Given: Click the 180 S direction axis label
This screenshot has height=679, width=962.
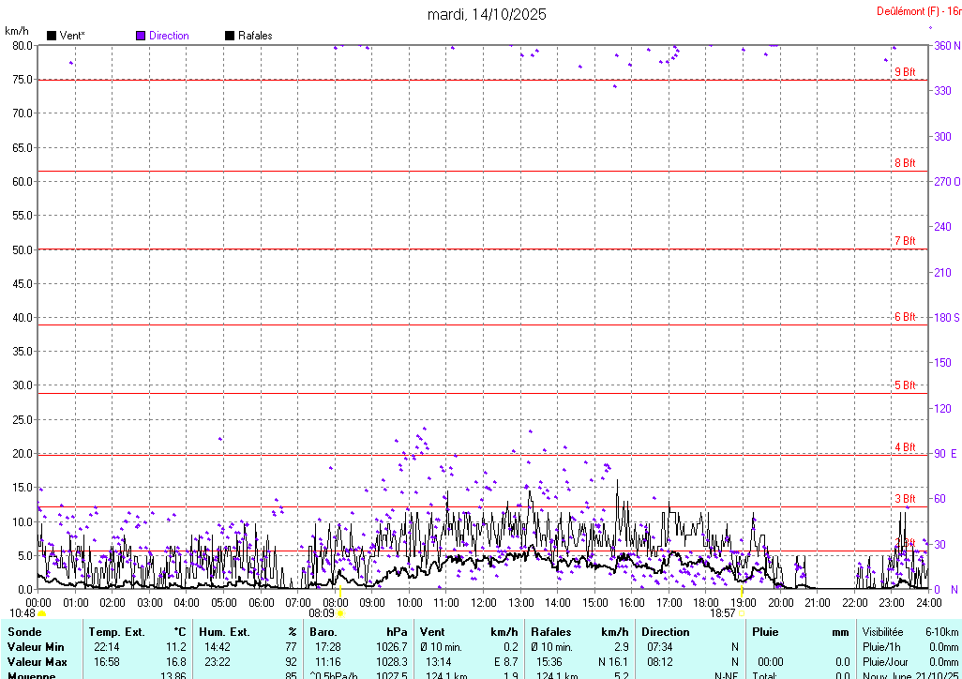Looking at the screenshot, I should [941, 318].
